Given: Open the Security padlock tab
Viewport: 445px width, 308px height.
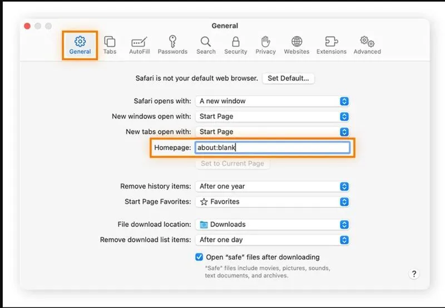Looking at the screenshot, I should point(235,46).
